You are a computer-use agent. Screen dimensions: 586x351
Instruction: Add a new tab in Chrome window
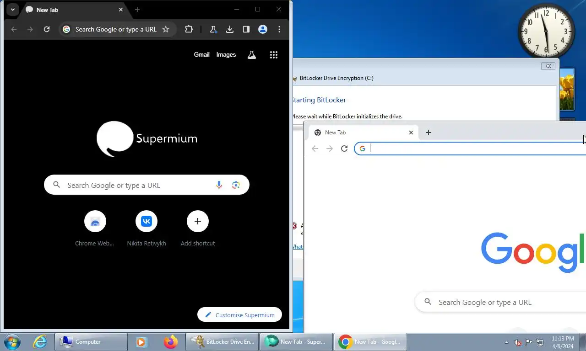[429, 133]
